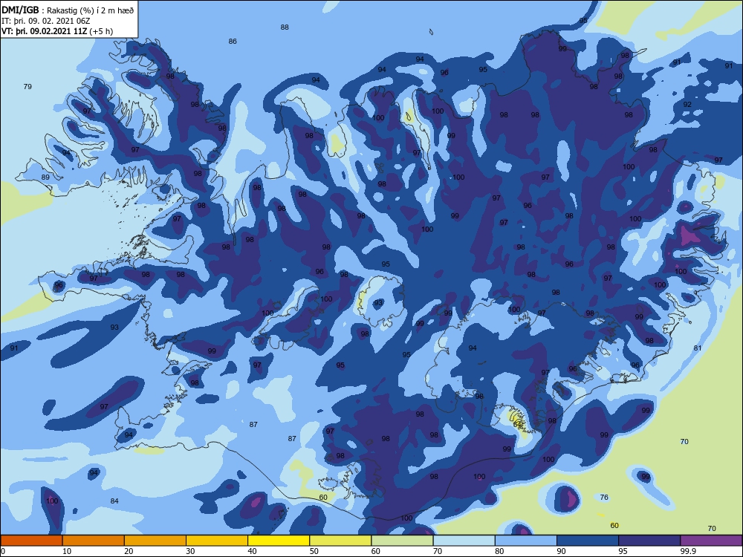Click the '76' humidity value on the map
743x557 pixels.
point(603,498)
